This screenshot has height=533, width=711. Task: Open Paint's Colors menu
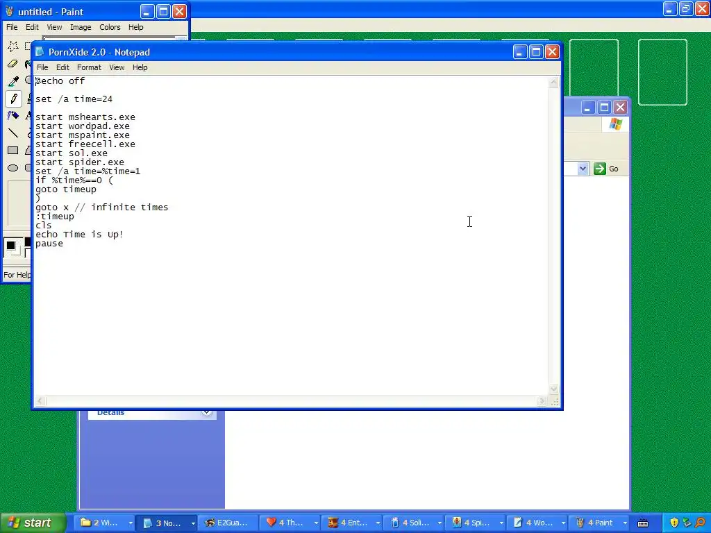[110, 27]
